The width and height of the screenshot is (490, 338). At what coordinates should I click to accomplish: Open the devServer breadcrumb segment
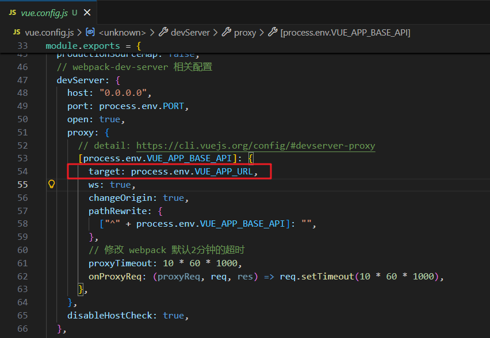click(190, 33)
